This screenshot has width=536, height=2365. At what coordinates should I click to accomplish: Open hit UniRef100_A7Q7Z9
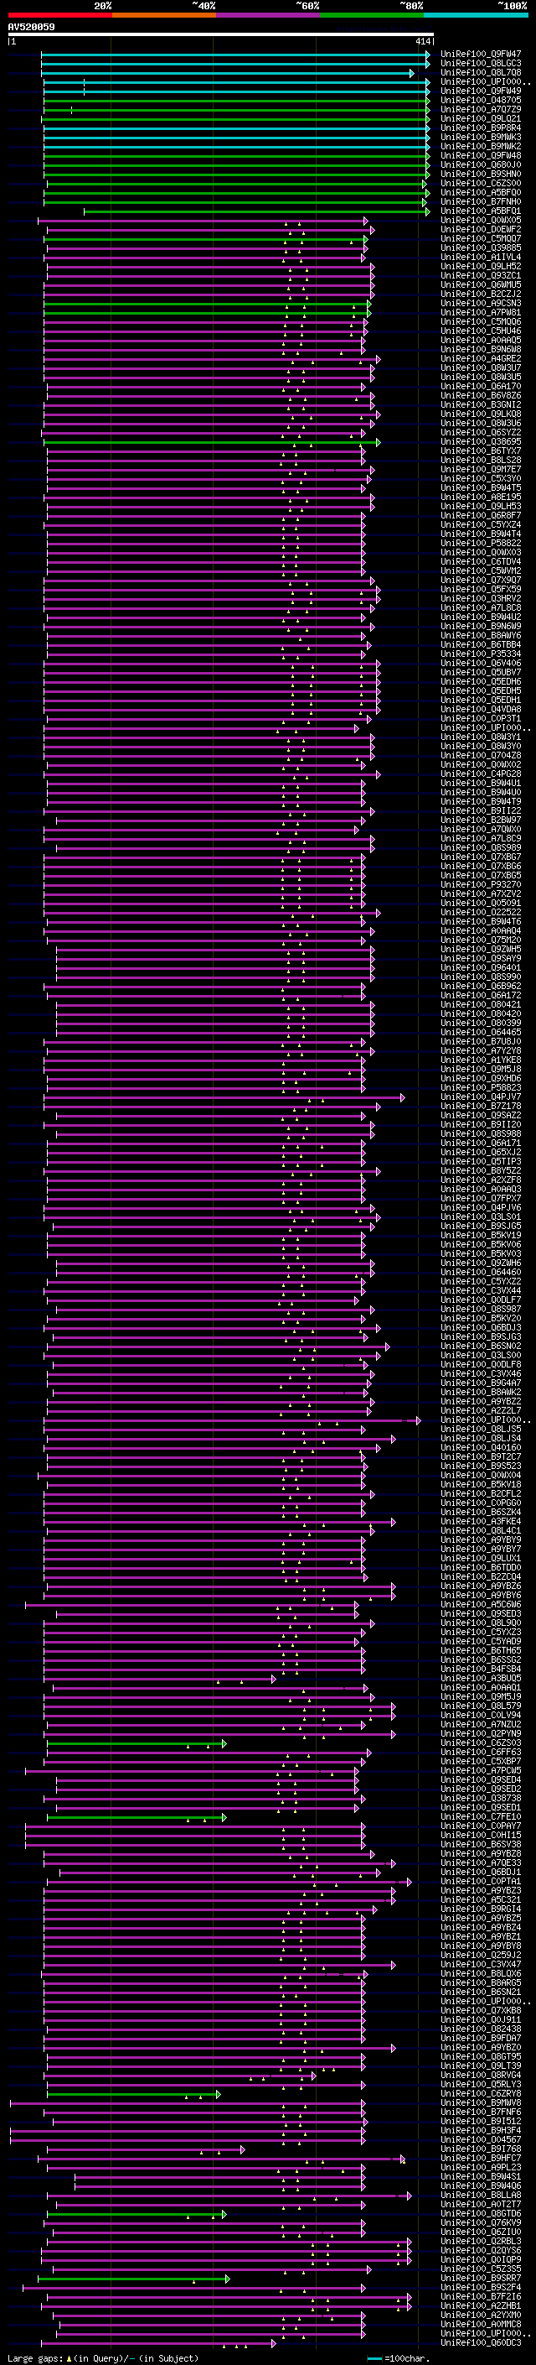pyautogui.click(x=481, y=109)
